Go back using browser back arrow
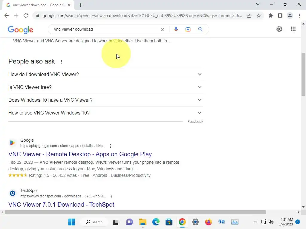 point(7,16)
